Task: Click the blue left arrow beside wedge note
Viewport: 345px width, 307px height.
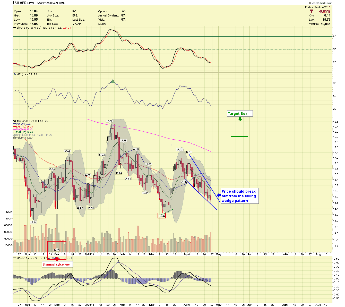Action: (x=219, y=195)
